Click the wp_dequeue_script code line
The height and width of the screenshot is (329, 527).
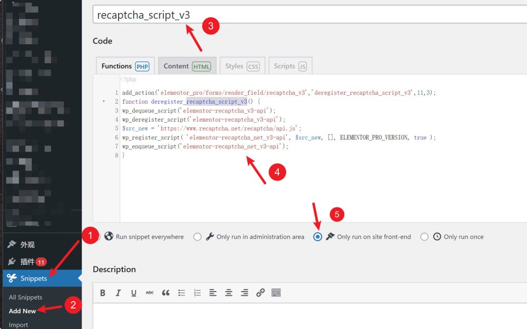(199, 111)
